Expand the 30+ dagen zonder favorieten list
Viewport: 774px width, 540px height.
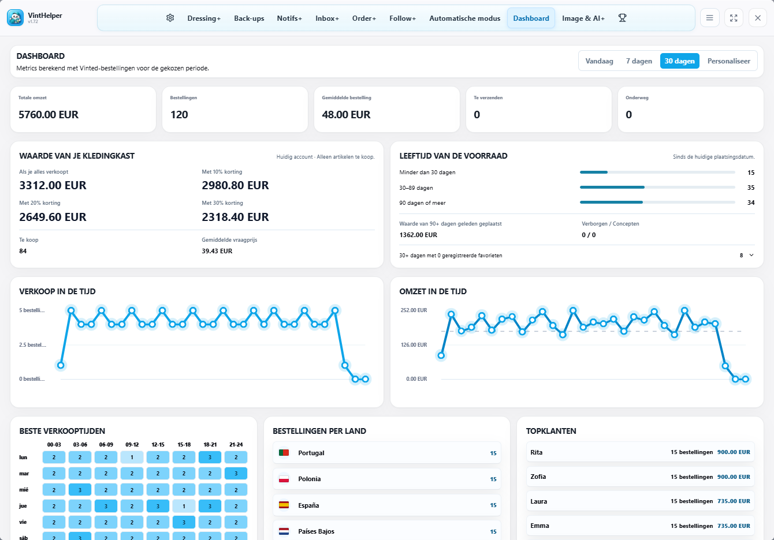(751, 255)
